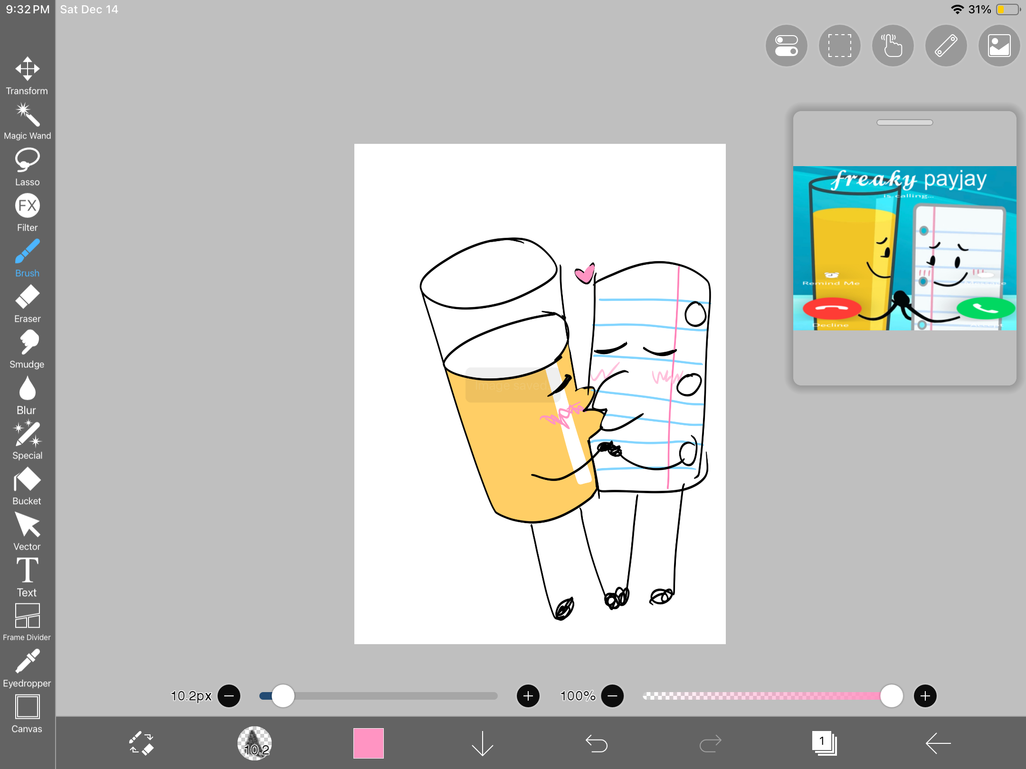The height and width of the screenshot is (769, 1026).
Task: Collapse toolbar with the down arrow
Action: (482, 743)
